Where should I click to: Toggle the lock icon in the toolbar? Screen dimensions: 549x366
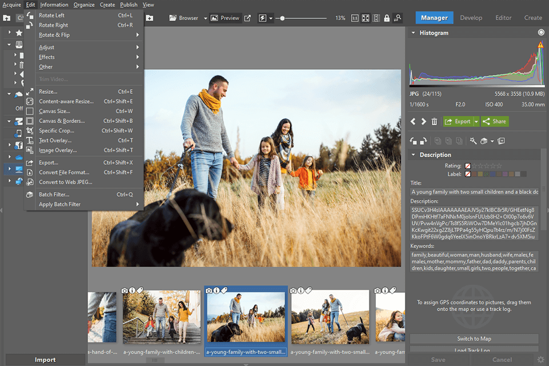(387, 18)
